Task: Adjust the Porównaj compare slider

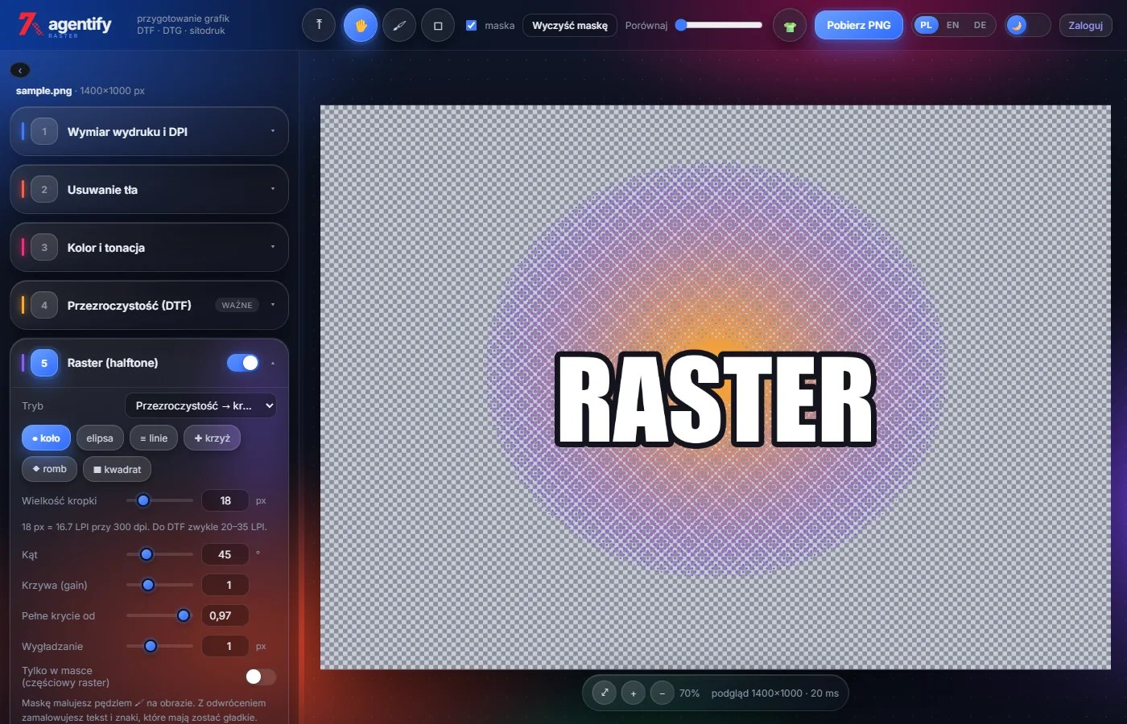Action: 718,25
